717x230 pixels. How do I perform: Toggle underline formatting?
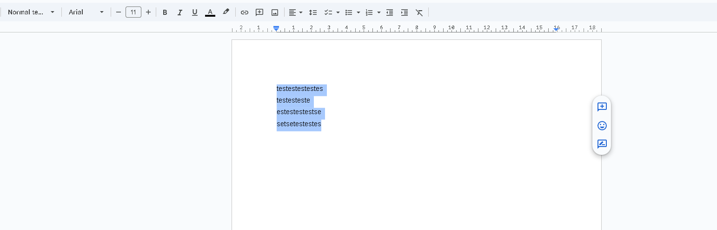[195, 13]
